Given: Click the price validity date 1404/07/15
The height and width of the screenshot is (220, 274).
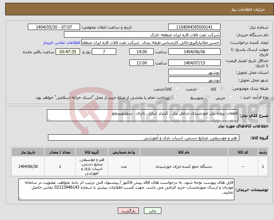Looking at the screenshot, I should point(194,63).
